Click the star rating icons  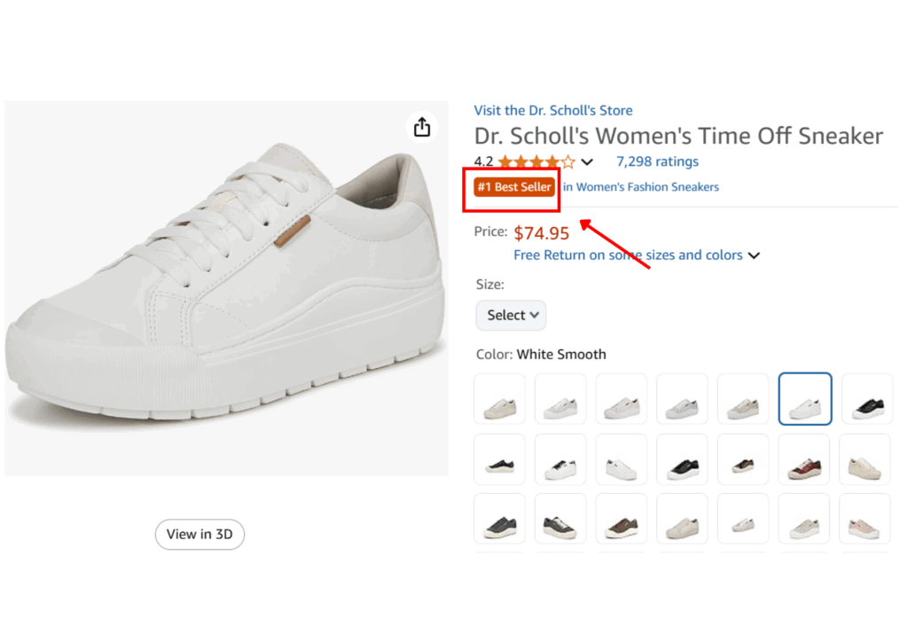[x=536, y=162]
